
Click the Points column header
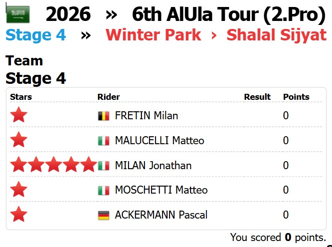tap(296, 97)
